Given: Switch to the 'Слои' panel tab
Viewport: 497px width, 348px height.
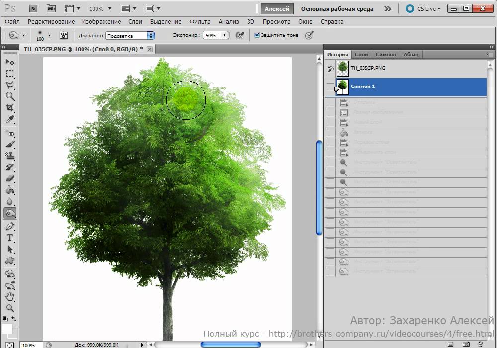Looking at the screenshot, I should (361, 55).
